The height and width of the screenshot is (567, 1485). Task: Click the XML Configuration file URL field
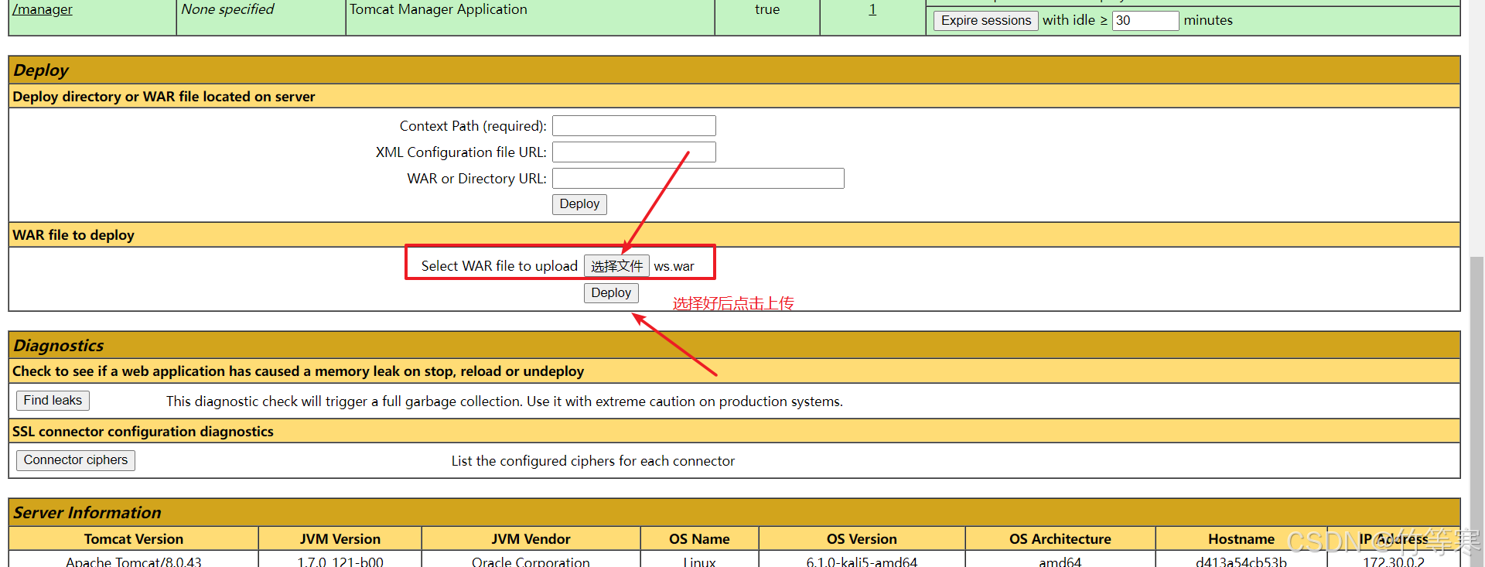pos(634,152)
